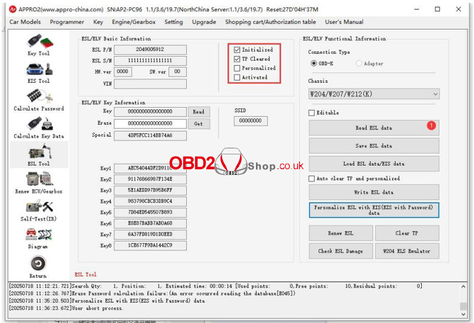Open Calculate Password tool
The height and width of the screenshot is (323, 474).
[x=39, y=101]
